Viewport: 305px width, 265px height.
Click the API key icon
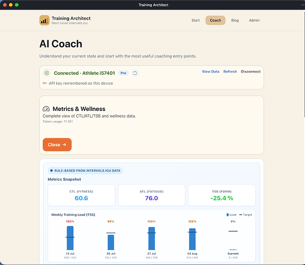click(x=44, y=83)
